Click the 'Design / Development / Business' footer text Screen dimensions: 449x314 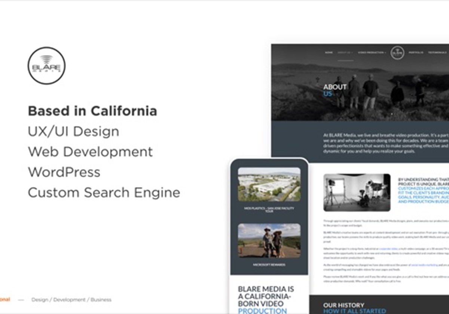(71, 299)
